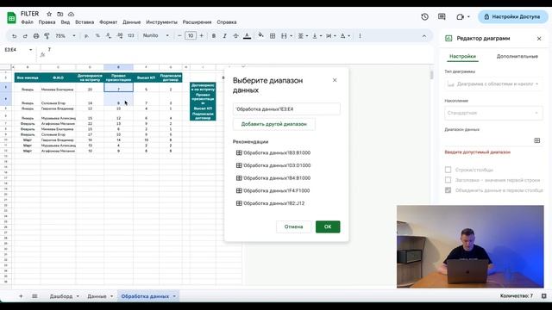Click the all-sheets list icon

(x=34, y=296)
